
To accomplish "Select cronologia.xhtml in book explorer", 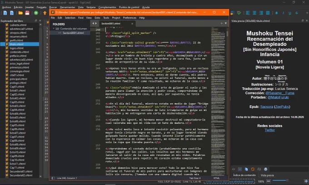I will pos(20,71).
